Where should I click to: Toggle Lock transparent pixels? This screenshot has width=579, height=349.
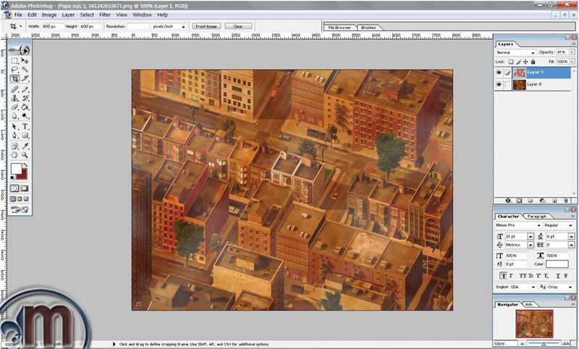click(x=511, y=62)
